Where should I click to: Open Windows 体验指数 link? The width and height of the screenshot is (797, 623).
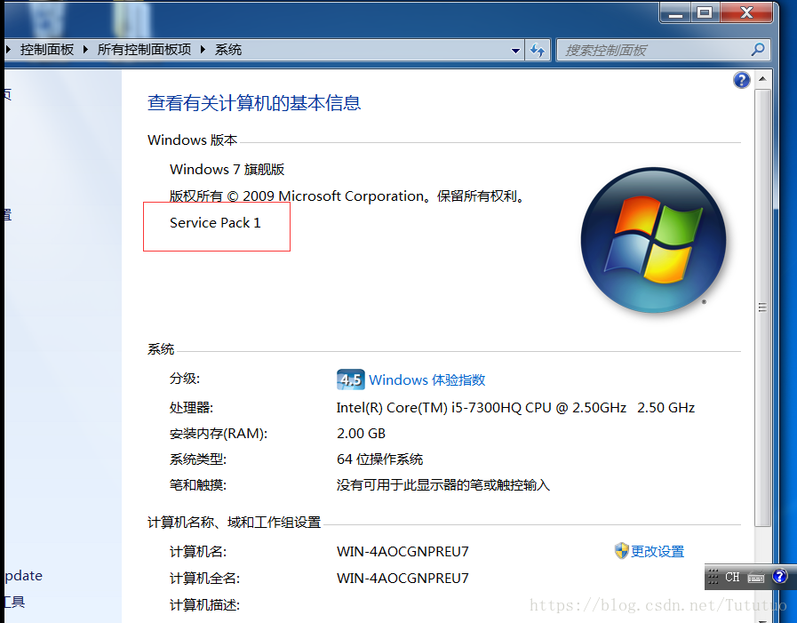pyautogui.click(x=427, y=379)
